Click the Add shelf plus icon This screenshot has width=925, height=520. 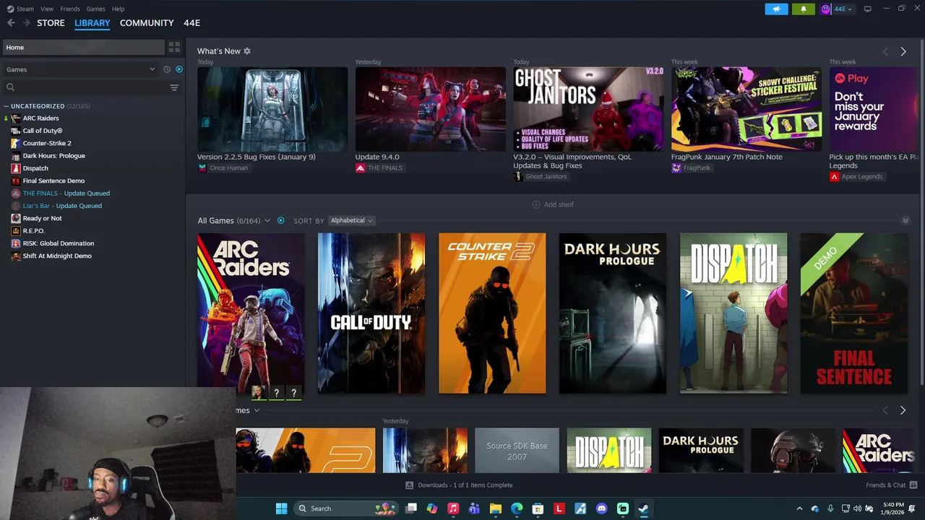pyautogui.click(x=536, y=204)
